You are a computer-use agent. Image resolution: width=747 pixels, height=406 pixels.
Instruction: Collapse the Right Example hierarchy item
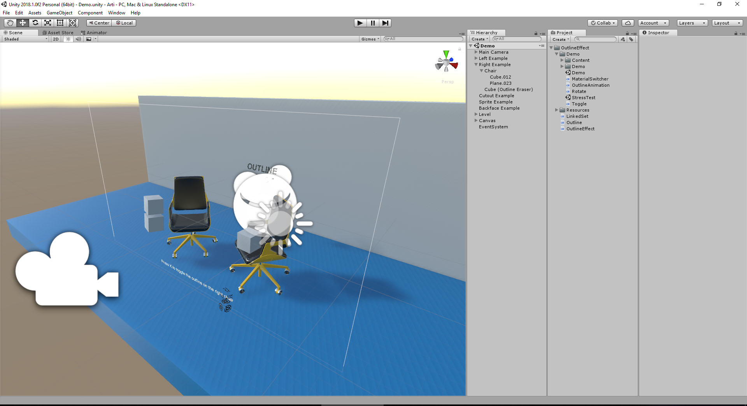[476, 65]
